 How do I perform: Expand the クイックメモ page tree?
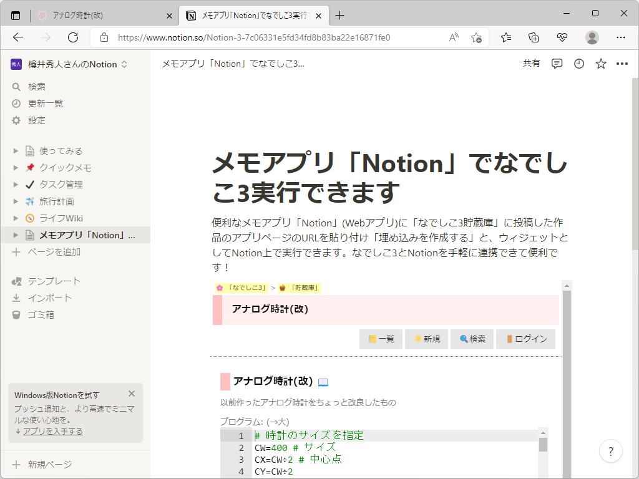coord(17,167)
